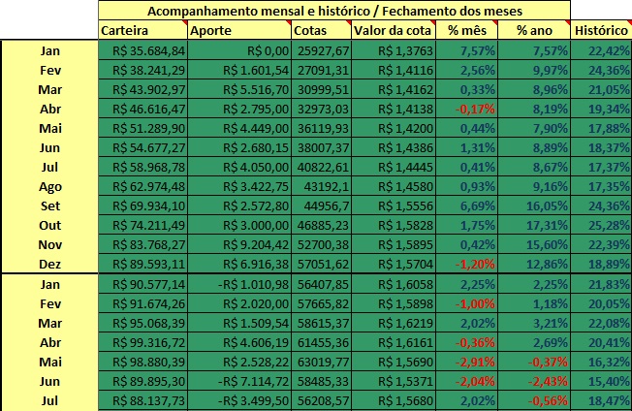Click year percentage 12,86%
The width and height of the screenshot is (632, 411).
pos(534,264)
